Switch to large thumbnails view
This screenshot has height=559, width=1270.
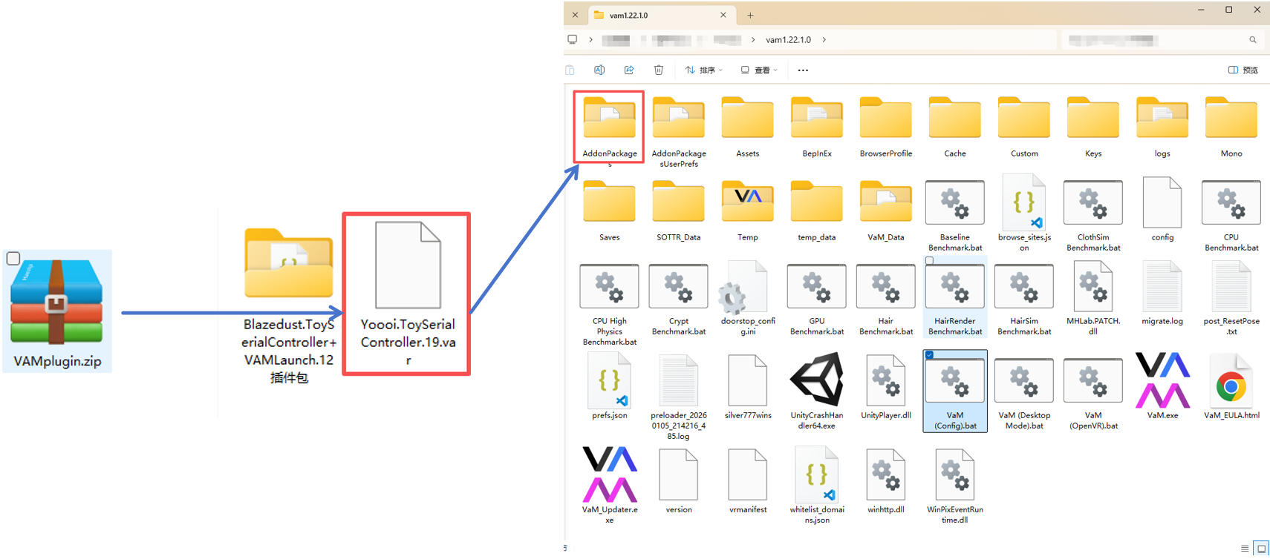(1261, 549)
